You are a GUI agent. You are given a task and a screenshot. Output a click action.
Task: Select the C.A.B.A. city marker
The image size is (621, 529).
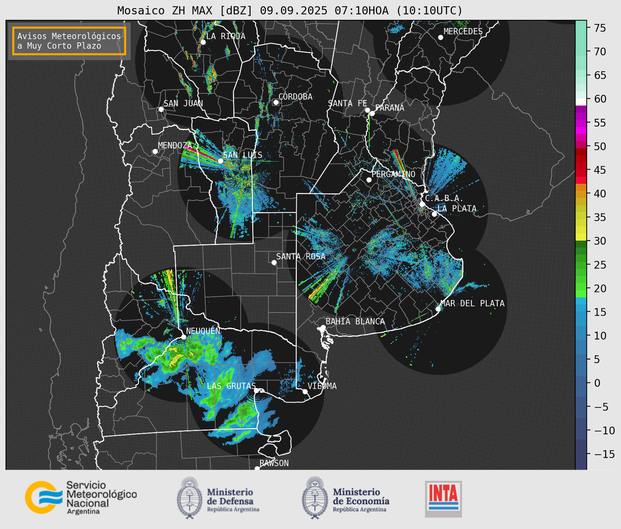(x=422, y=204)
